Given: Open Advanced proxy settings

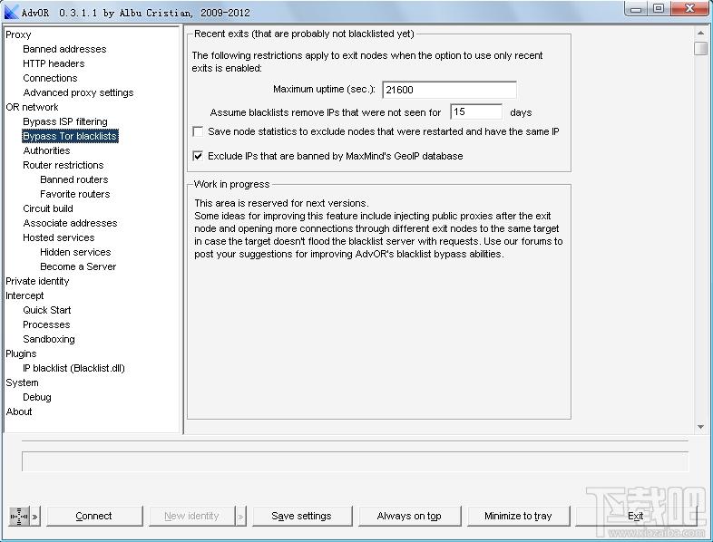Looking at the screenshot, I should click(x=78, y=92).
